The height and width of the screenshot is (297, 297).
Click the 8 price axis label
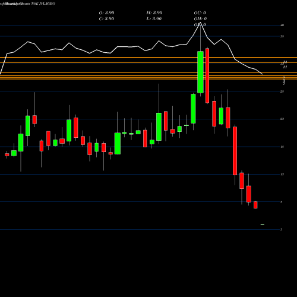[x=282, y=202]
